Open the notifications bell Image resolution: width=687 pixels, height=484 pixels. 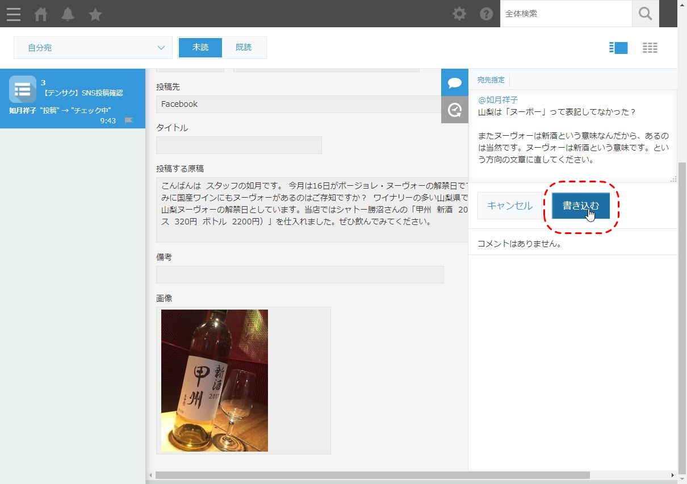[68, 14]
